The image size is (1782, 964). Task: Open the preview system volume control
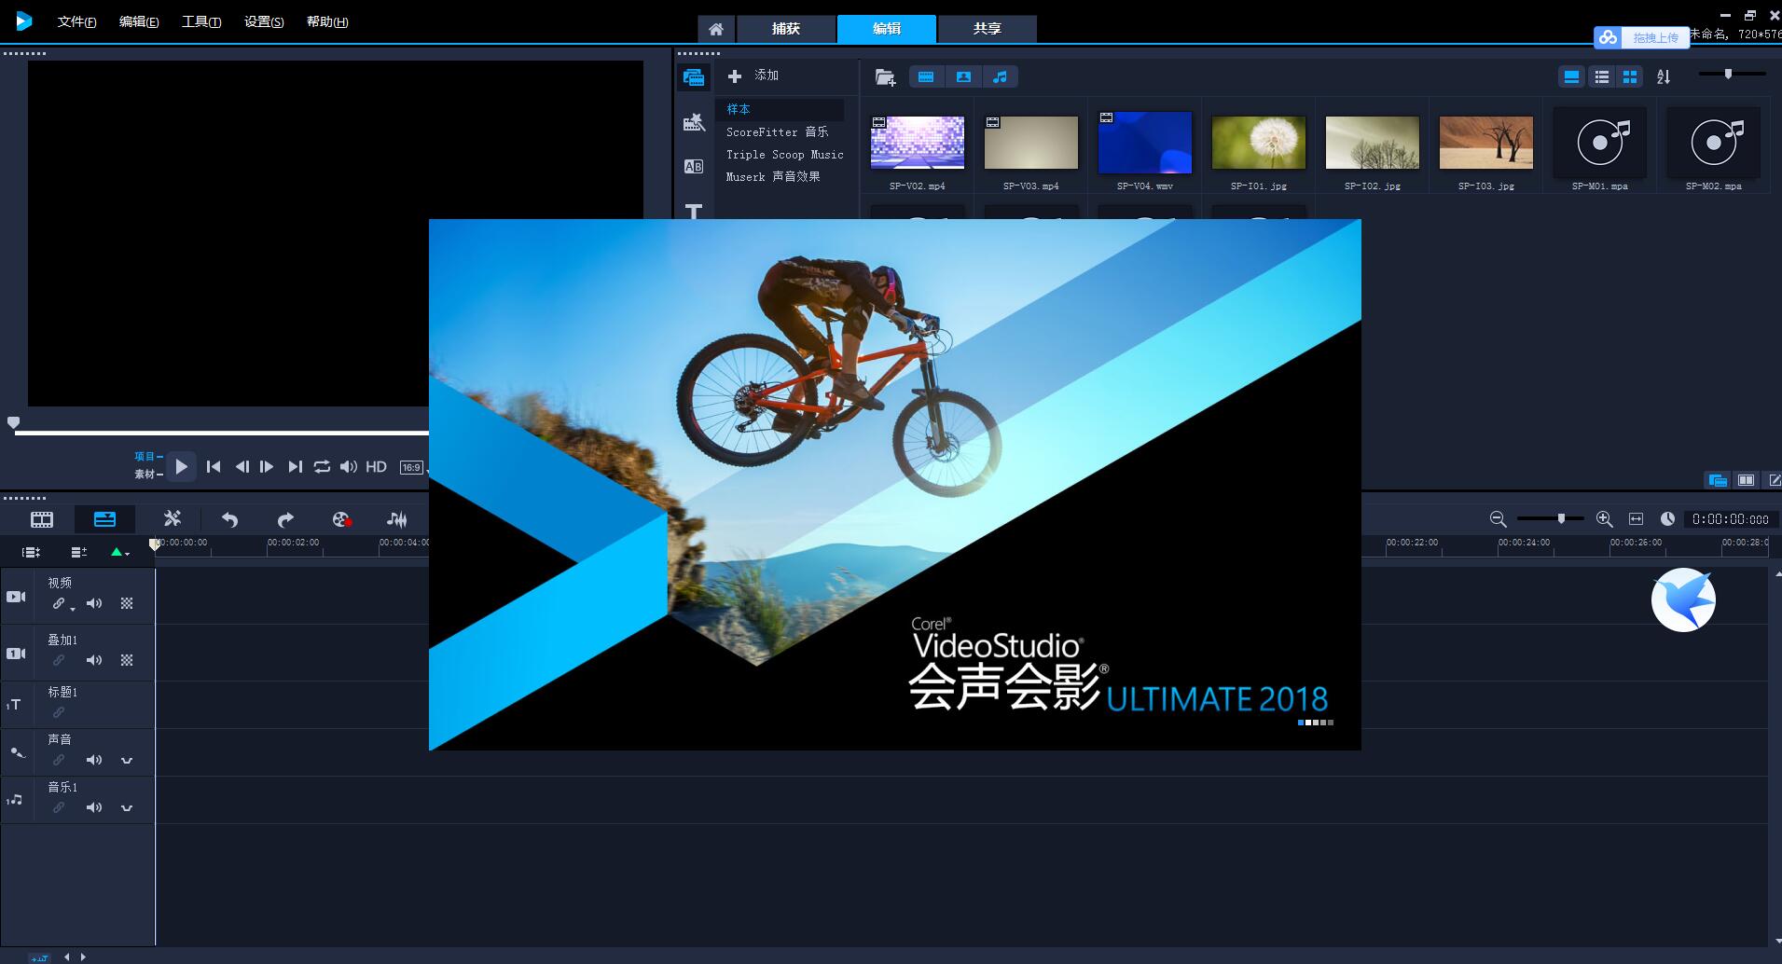(x=348, y=466)
